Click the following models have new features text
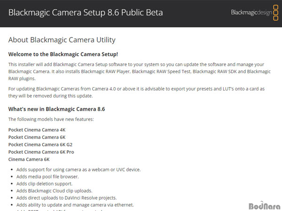The height and width of the screenshot is (211, 282). (51, 119)
